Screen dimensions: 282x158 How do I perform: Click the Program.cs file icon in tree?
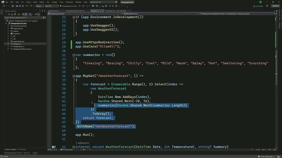(12, 44)
